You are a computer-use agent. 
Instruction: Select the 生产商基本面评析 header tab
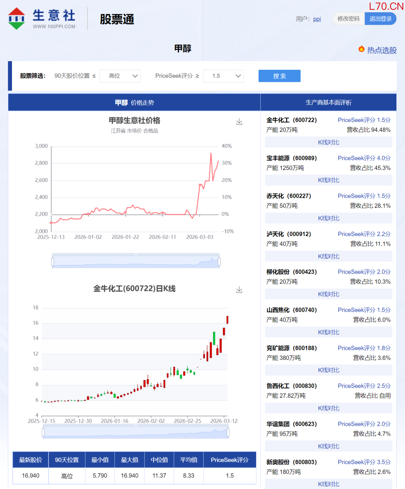click(x=328, y=102)
